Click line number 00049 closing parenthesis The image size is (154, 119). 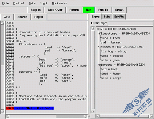tap(10, 87)
